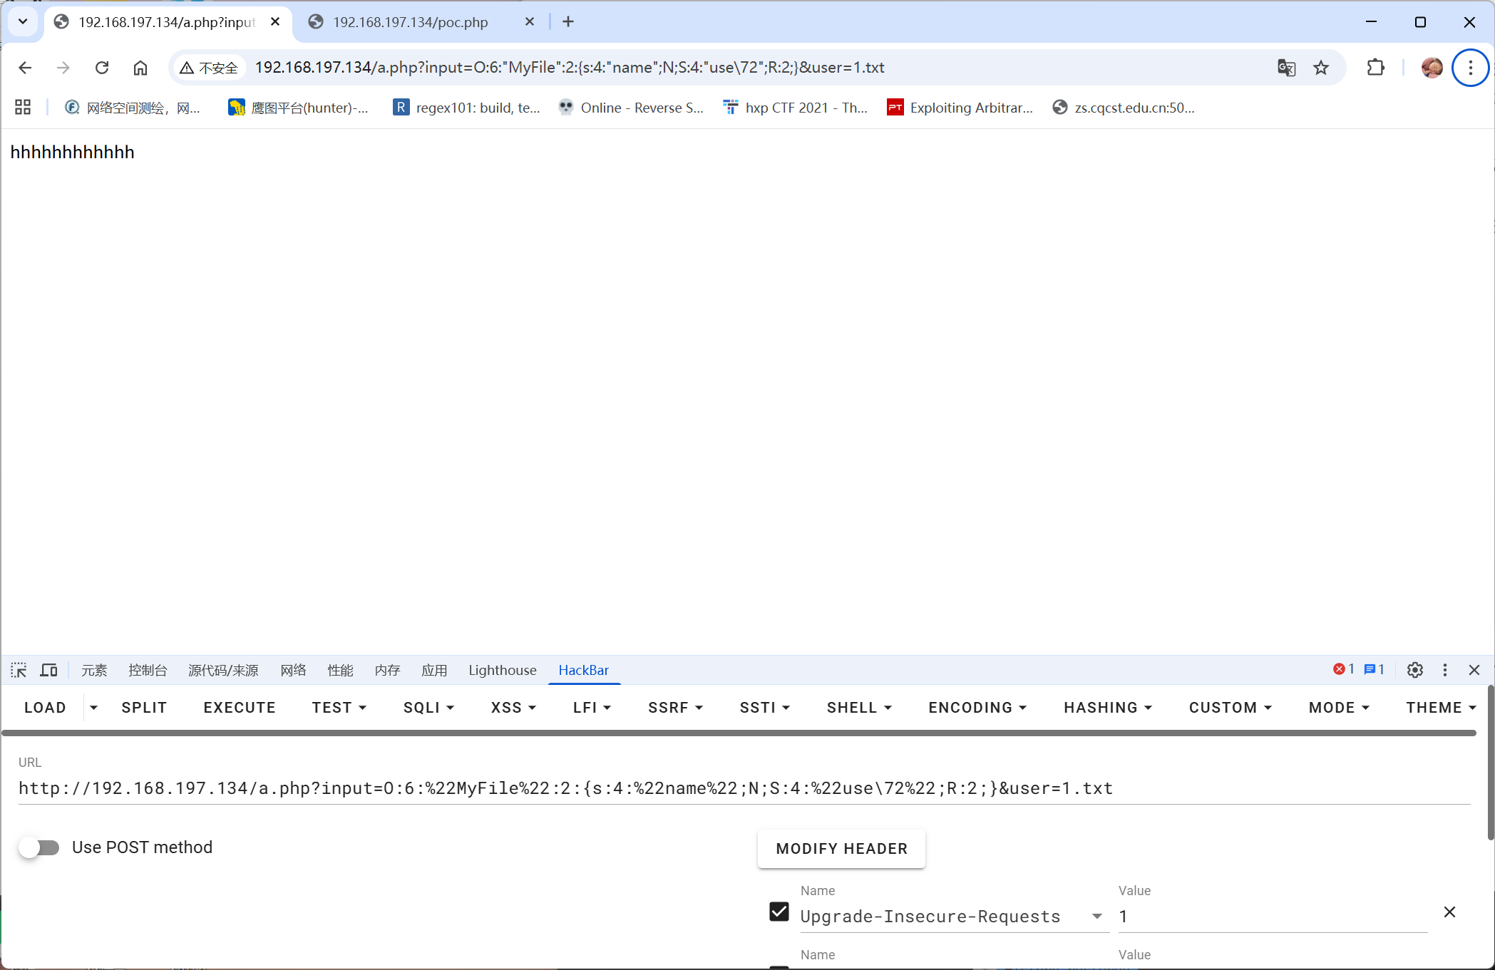Click the insecure site warning badge
The height and width of the screenshot is (970, 1495).
(x=210, y=68)
